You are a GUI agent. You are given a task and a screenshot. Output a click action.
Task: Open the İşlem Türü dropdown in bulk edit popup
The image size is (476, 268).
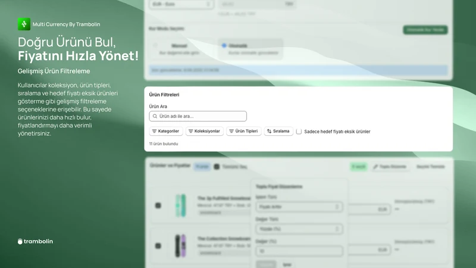(299, 207)
